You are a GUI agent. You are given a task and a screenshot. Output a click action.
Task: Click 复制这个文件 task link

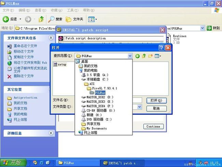click(24, 57)
